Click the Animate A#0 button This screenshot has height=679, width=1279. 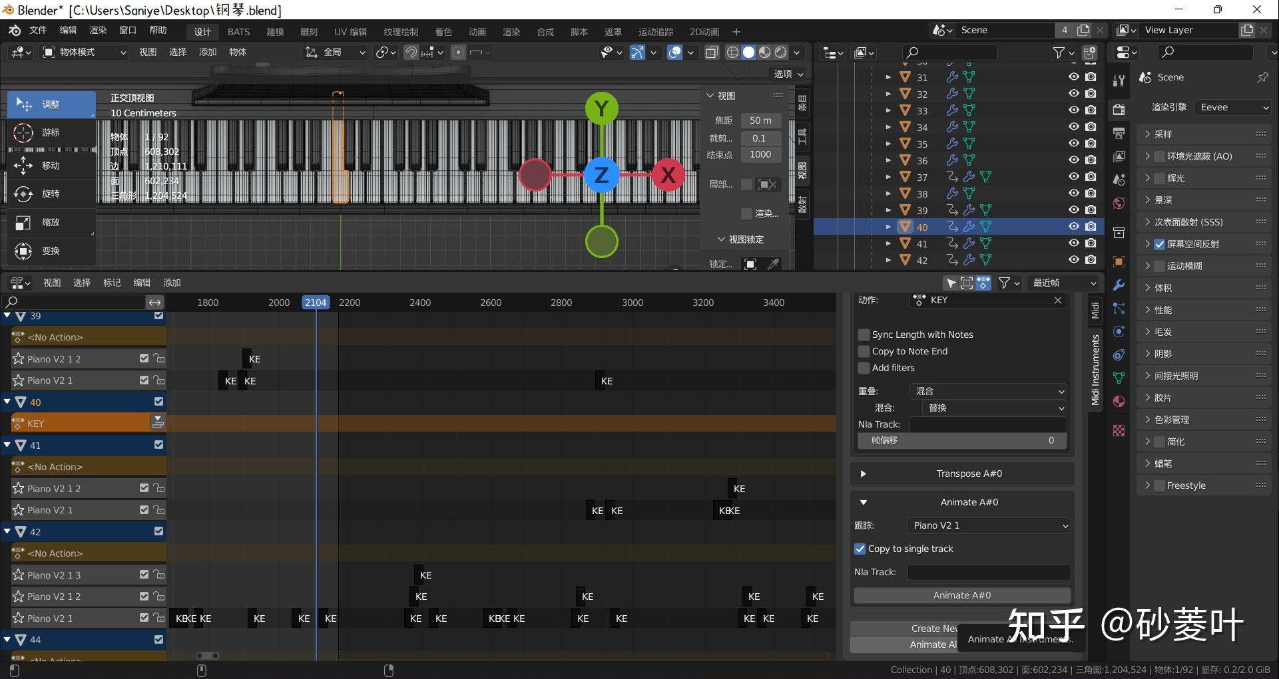(961, 595)
